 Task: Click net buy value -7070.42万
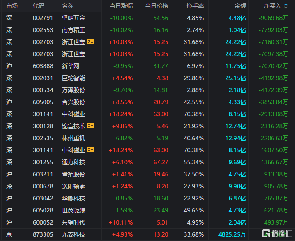point(273,66)
